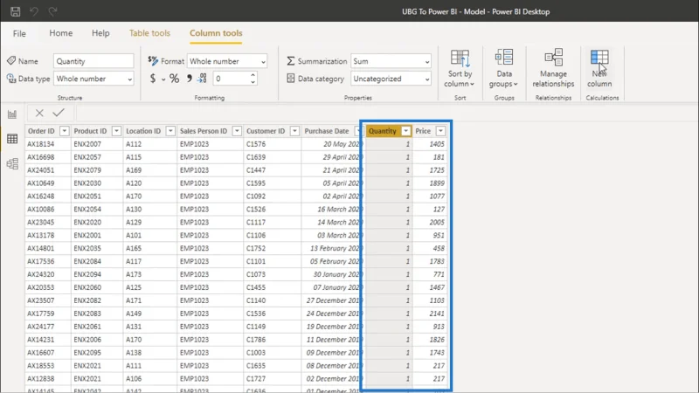Open Product ID column filter dropdown
699x393 pixels.
point(116,130)
